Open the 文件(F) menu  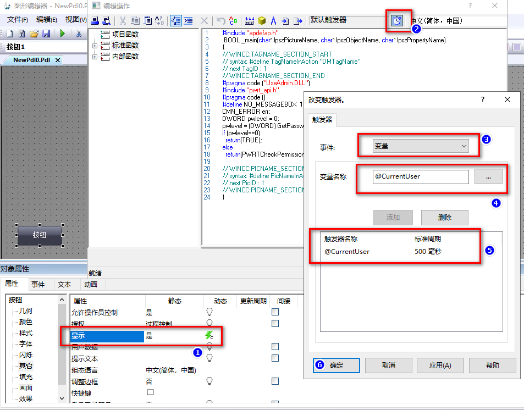17,20
